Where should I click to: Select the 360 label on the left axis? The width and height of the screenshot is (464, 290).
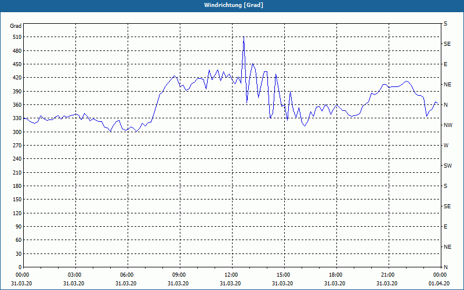tap(17, 105)
